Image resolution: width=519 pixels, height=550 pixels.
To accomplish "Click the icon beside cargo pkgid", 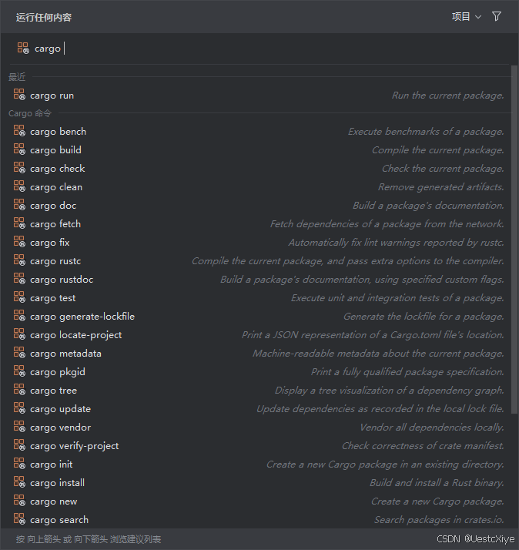I will pos(19,371).
